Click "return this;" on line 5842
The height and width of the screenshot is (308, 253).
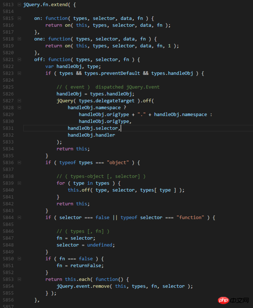pyautogui.click(x=73, y=204)
